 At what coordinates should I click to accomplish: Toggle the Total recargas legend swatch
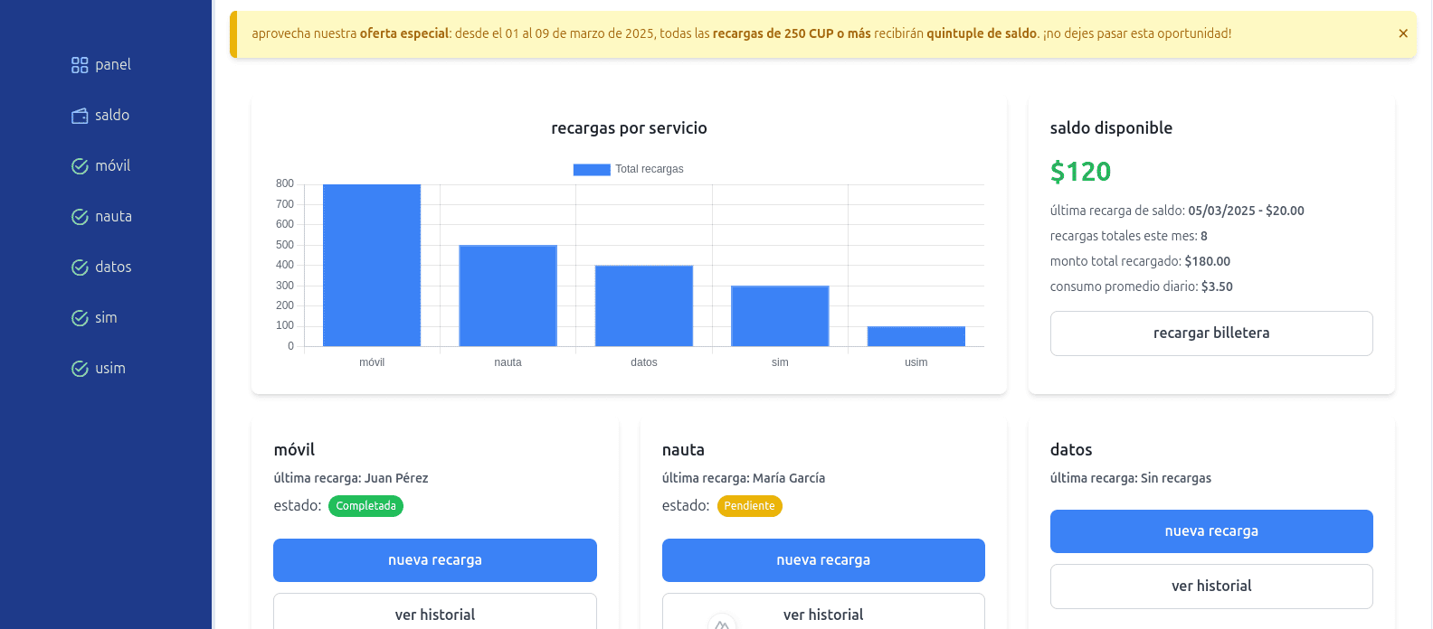(x=592, y=170)
